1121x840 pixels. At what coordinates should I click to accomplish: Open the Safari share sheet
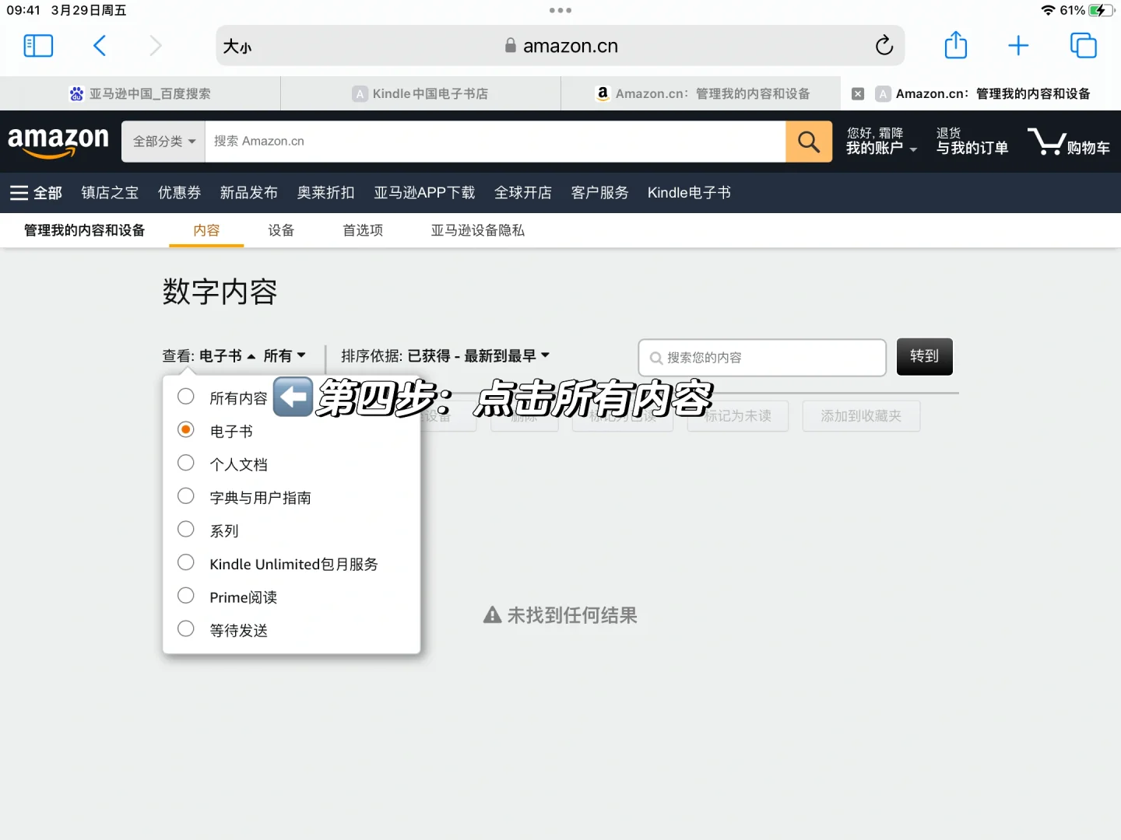click(x=956, y=45)
